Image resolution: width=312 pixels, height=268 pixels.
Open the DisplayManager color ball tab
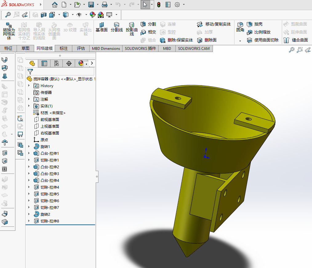click(x=81, y=63)
